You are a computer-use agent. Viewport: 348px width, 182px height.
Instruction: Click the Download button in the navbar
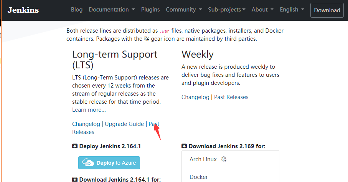[x=327, y=10]
